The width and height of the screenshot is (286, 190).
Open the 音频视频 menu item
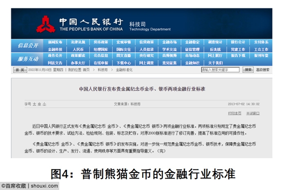(170, 55)
